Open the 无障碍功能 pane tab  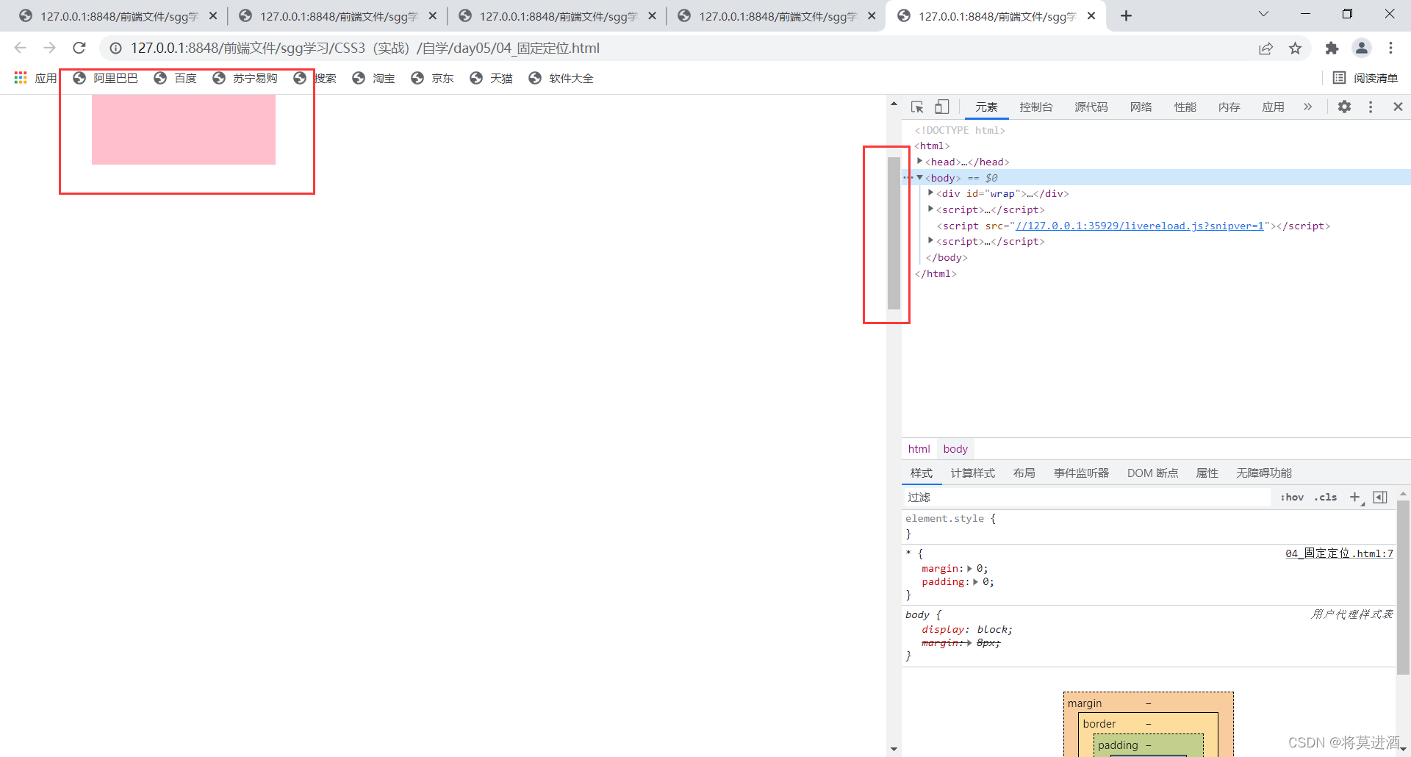point(1263,473)
